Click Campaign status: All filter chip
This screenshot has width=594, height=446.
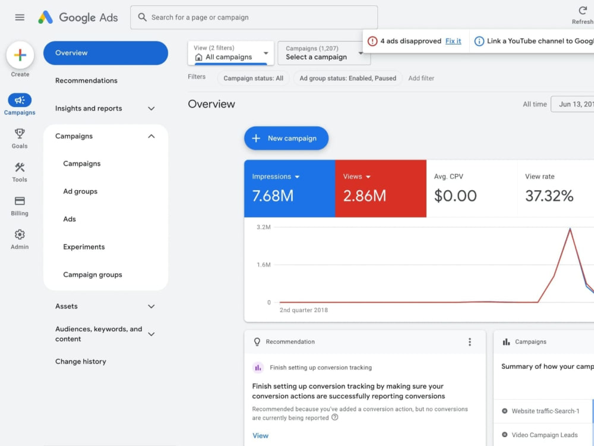tap(253, 78)
